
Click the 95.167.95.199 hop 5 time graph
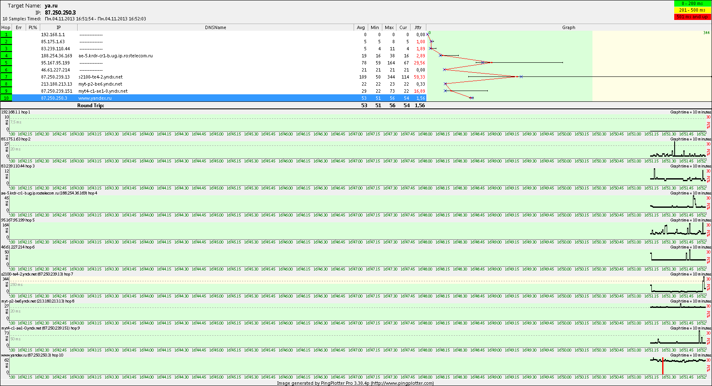357,231
